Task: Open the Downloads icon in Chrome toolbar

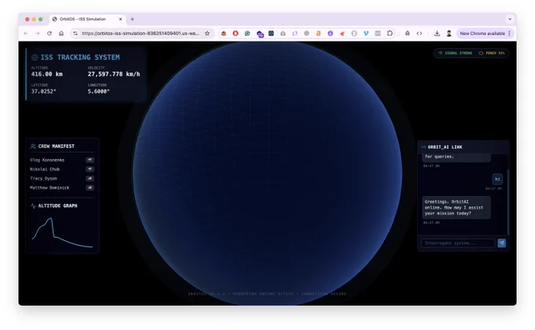Action: (x=437, y=33)
